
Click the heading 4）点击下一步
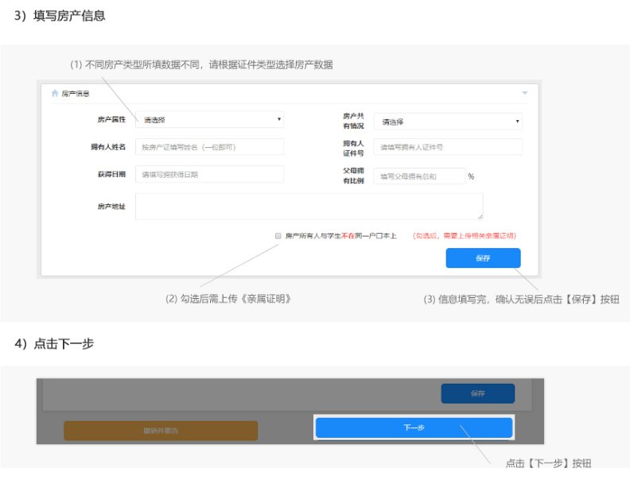point(54,343)
